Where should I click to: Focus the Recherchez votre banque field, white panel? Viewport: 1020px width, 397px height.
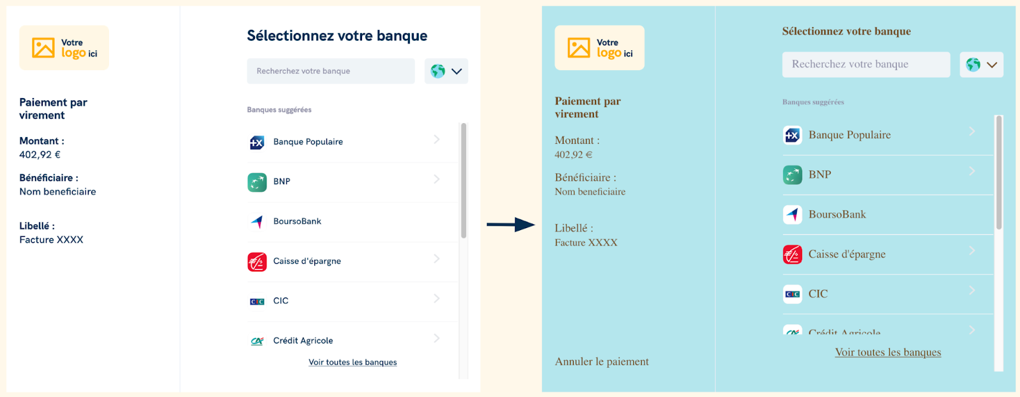[331, 71]
